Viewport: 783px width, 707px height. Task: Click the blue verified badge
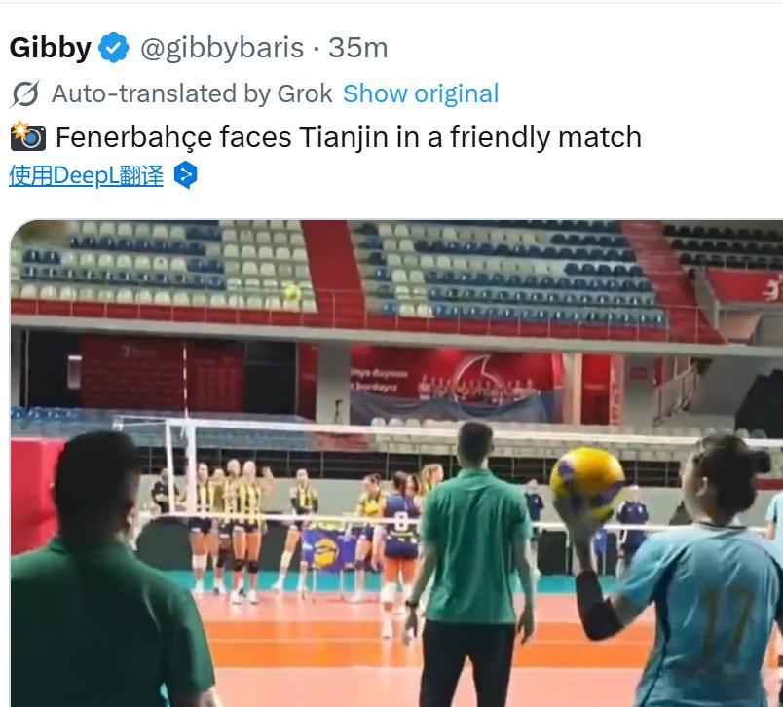[x=114, y=48]
